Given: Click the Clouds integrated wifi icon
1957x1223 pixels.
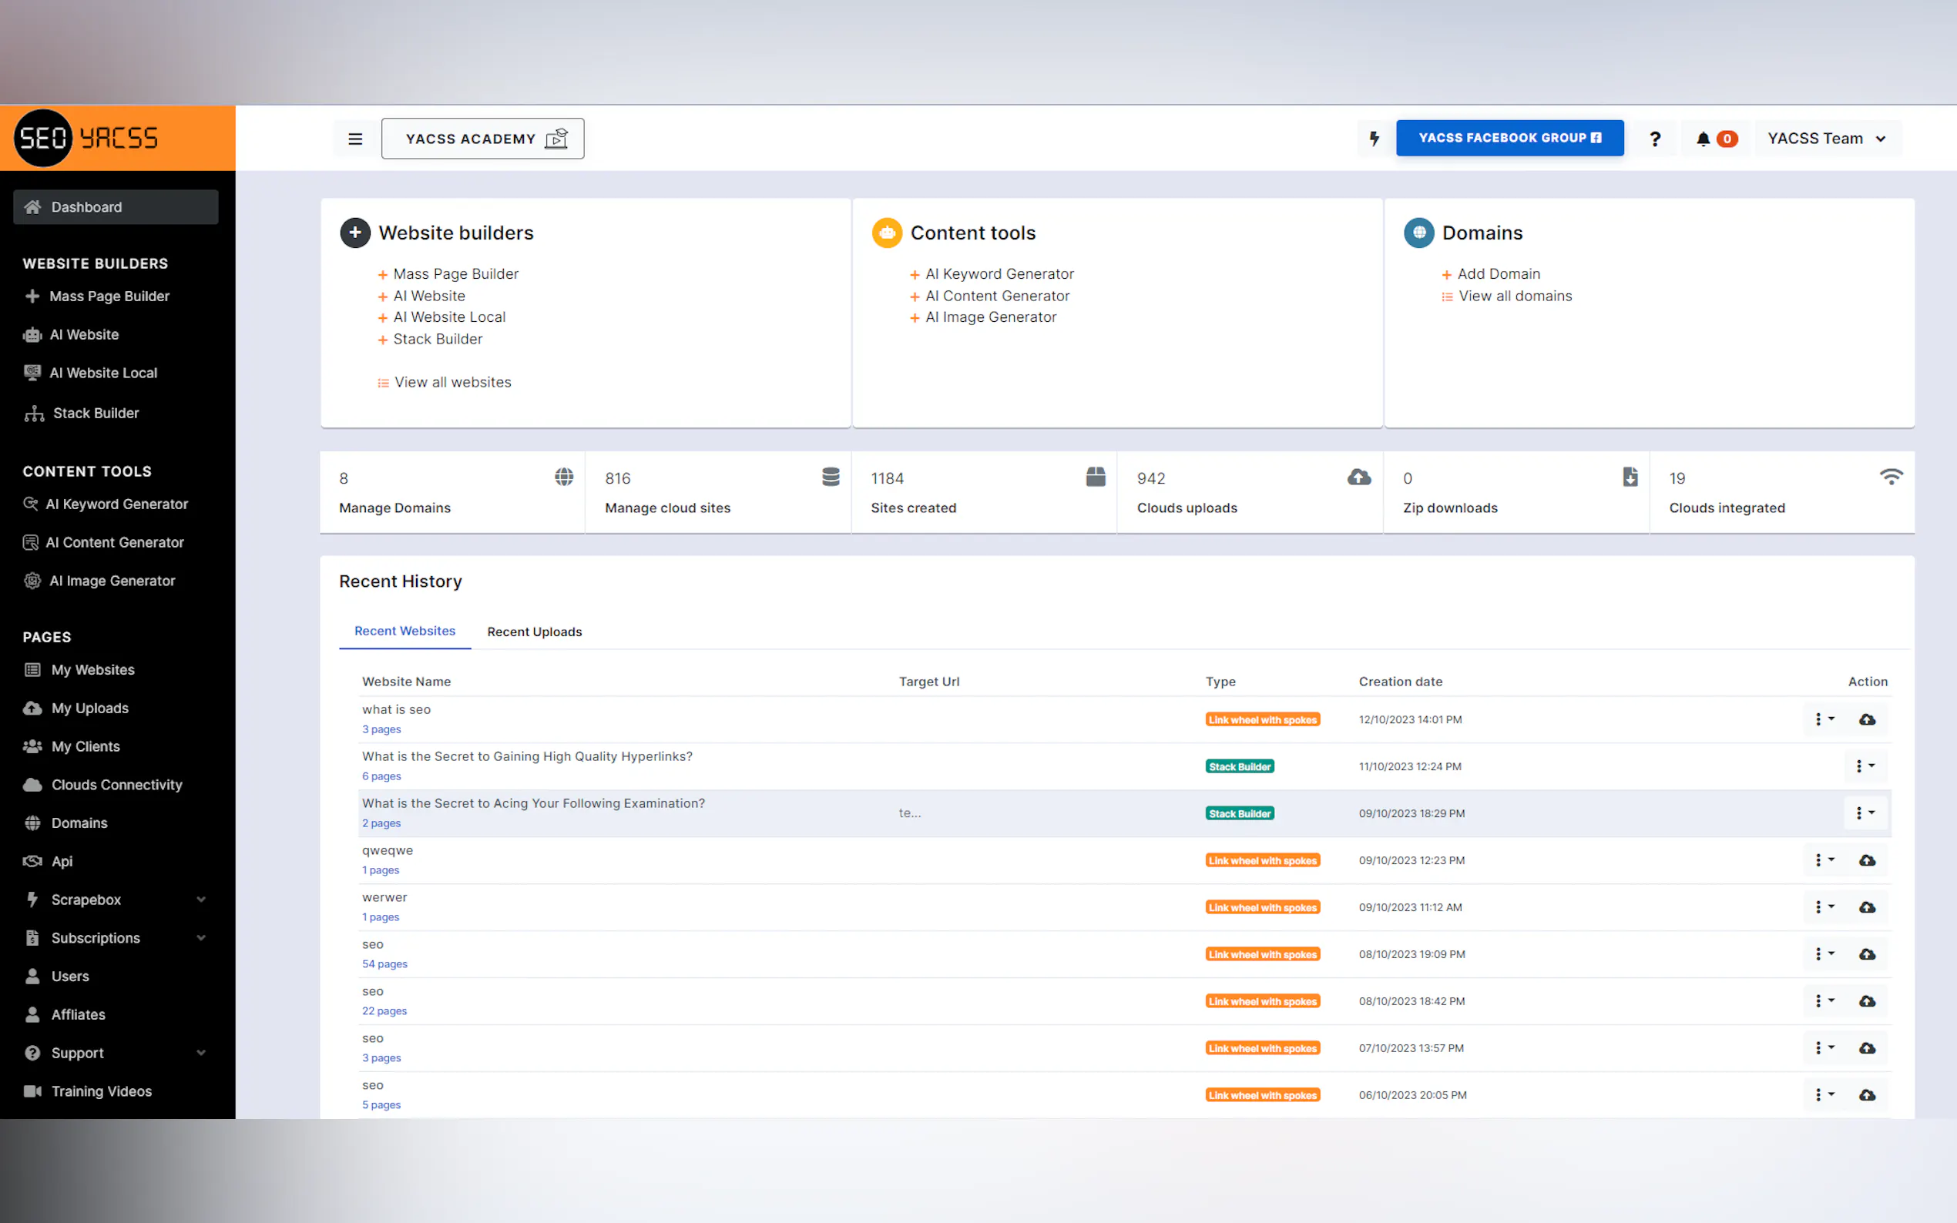Looking at the screenshot, I should (x=1890, y=477).
